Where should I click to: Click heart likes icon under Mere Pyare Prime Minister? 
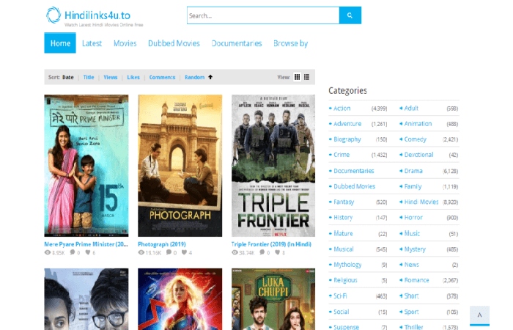(88, 252)
